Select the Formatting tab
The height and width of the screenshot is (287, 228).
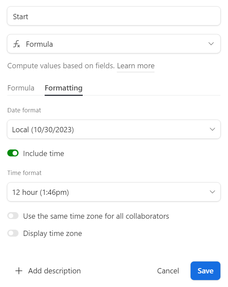click(x=64, y=88)
